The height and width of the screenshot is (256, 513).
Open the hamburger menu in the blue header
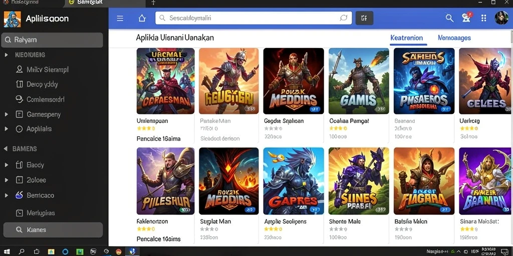(120, 18)
